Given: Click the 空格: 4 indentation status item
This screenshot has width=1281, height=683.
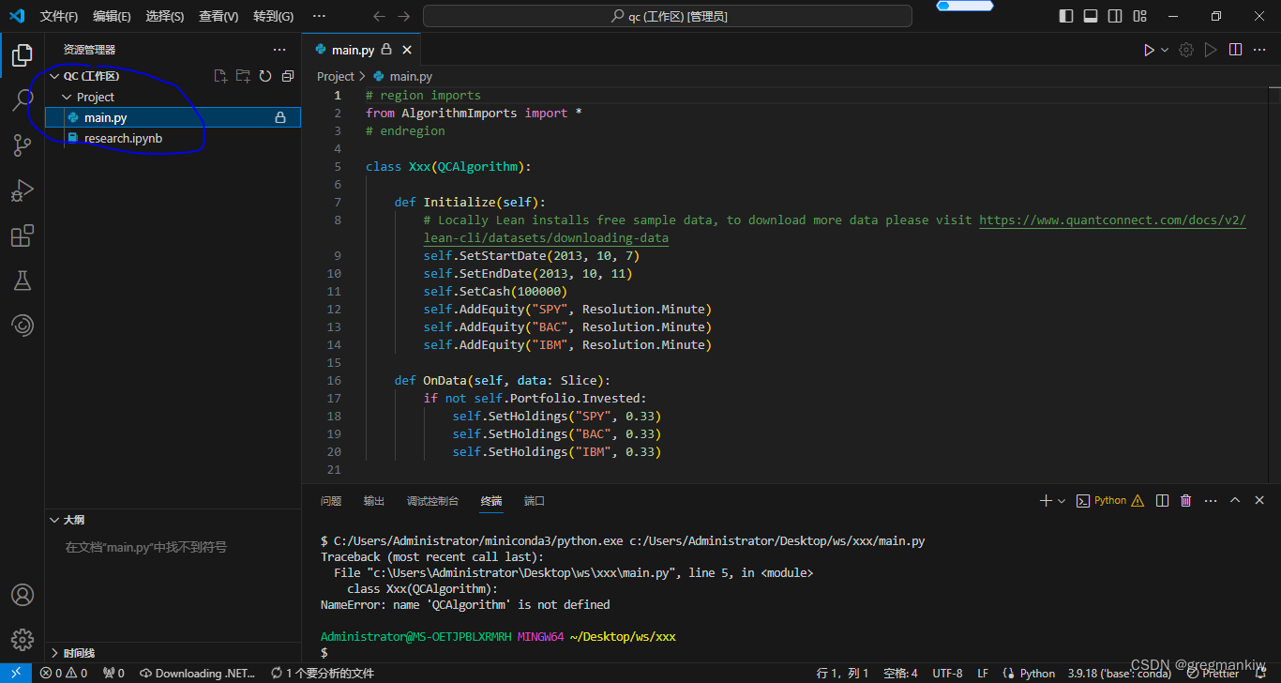Looking at the screenshot, I should [x=900, y=673].
